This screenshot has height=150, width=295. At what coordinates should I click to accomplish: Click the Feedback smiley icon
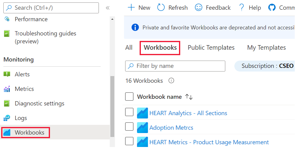tap(198, 8)
